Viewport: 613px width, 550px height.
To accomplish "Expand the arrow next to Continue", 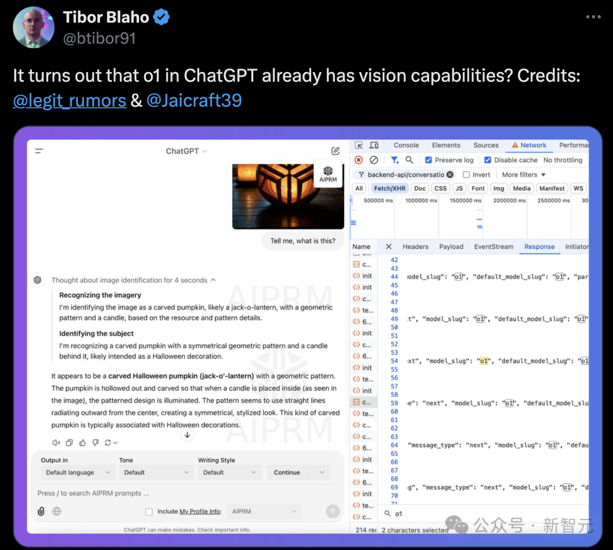I will pos(322,473).
